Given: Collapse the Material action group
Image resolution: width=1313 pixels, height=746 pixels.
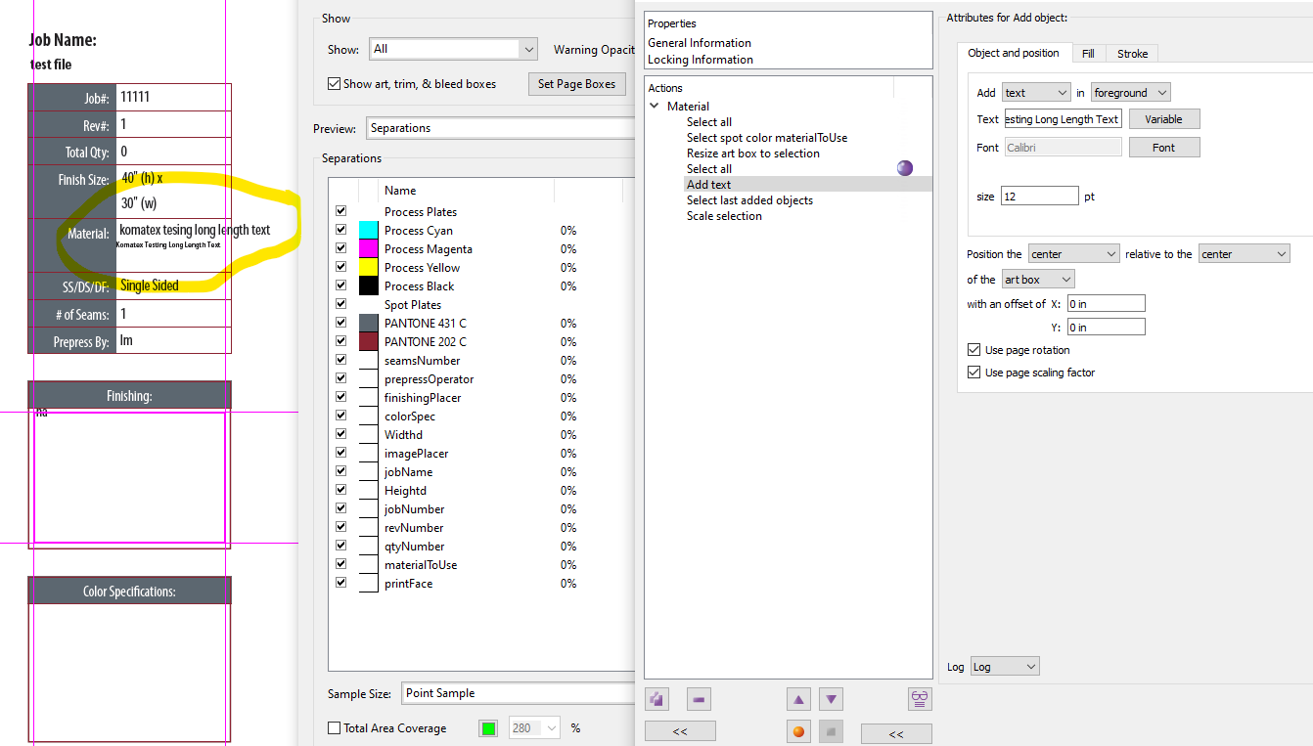Looking at the screenshot, I should tap(655, 107).
